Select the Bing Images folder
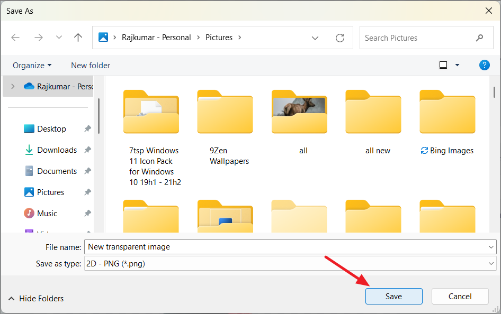 point(448,123)
